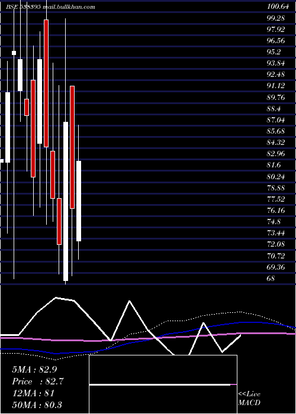Click price axis label 89.76
This screenshot has width=296, height=414.
click(276, 98)
